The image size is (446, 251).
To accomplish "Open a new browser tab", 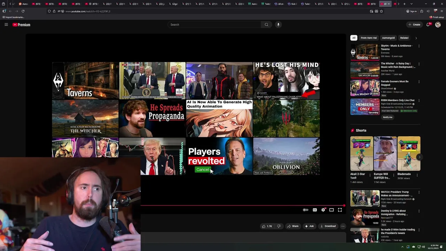I will click(404, 4).
